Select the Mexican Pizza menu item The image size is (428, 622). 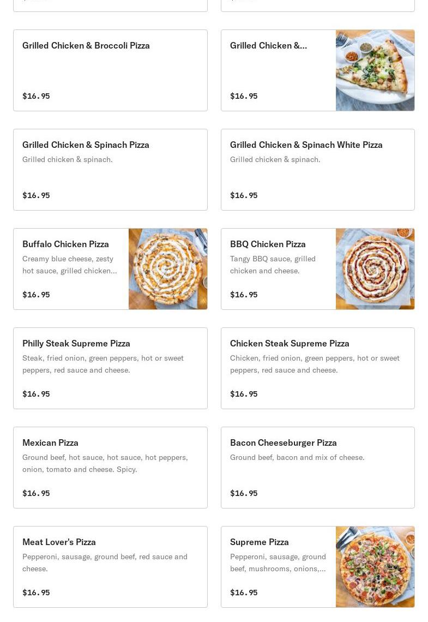coord(110,468)
